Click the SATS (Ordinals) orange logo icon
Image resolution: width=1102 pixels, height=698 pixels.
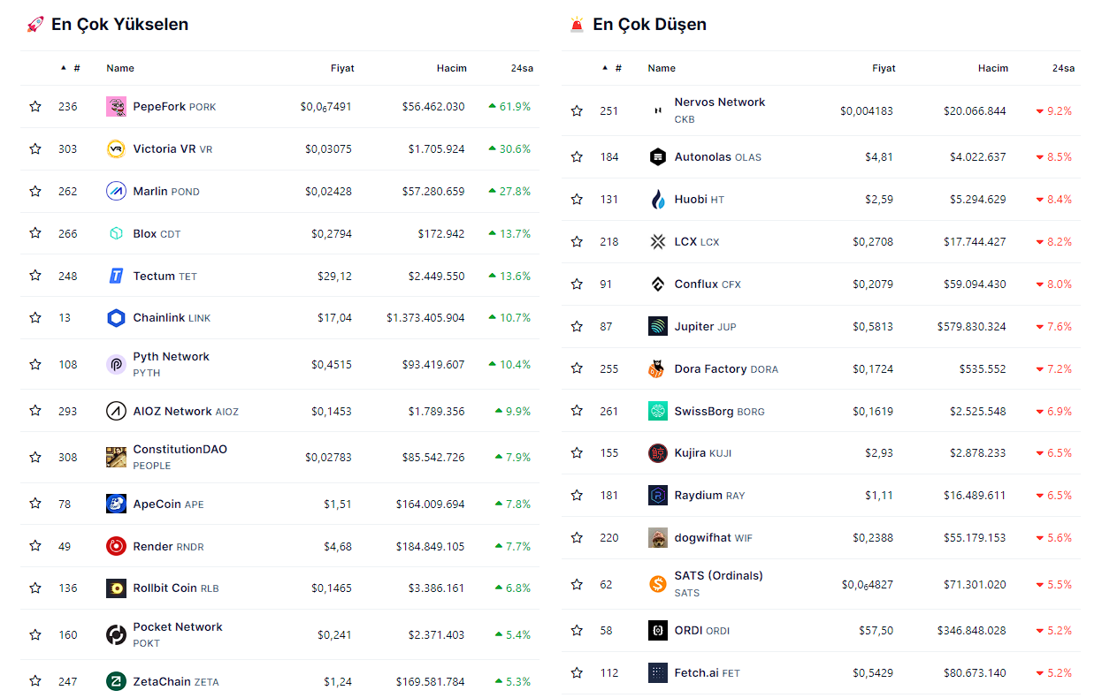coord(657,584)
